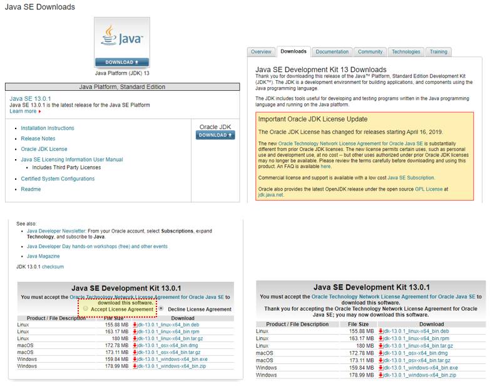The image size is (490, 386).
Task: Click the FAQ 'here' link
Action: [x=325, y=167]
